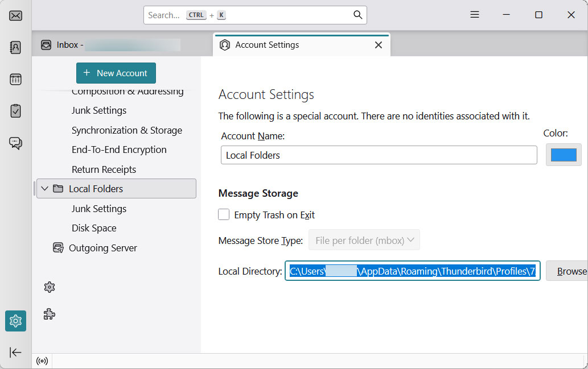Open the Chat space icon
Image resolution: width=588 pixels, height=369 pixels.
[x=16, y=143]
